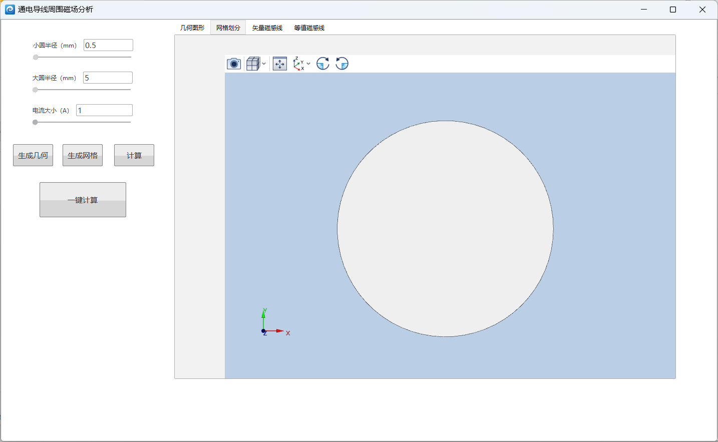The width and height of the screenshot is (718, 442).
Task: Click the 大圆半径 input field
Action: pos(108,78)
